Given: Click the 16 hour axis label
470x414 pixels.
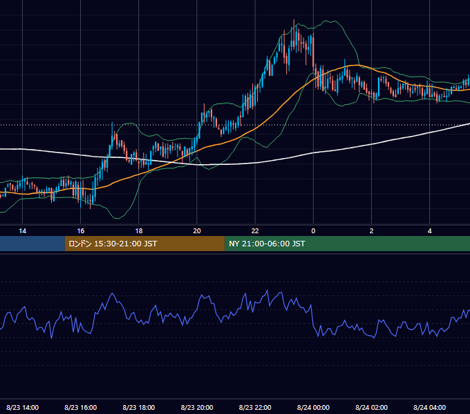Looking at the screenshot, I should (81, 231).
